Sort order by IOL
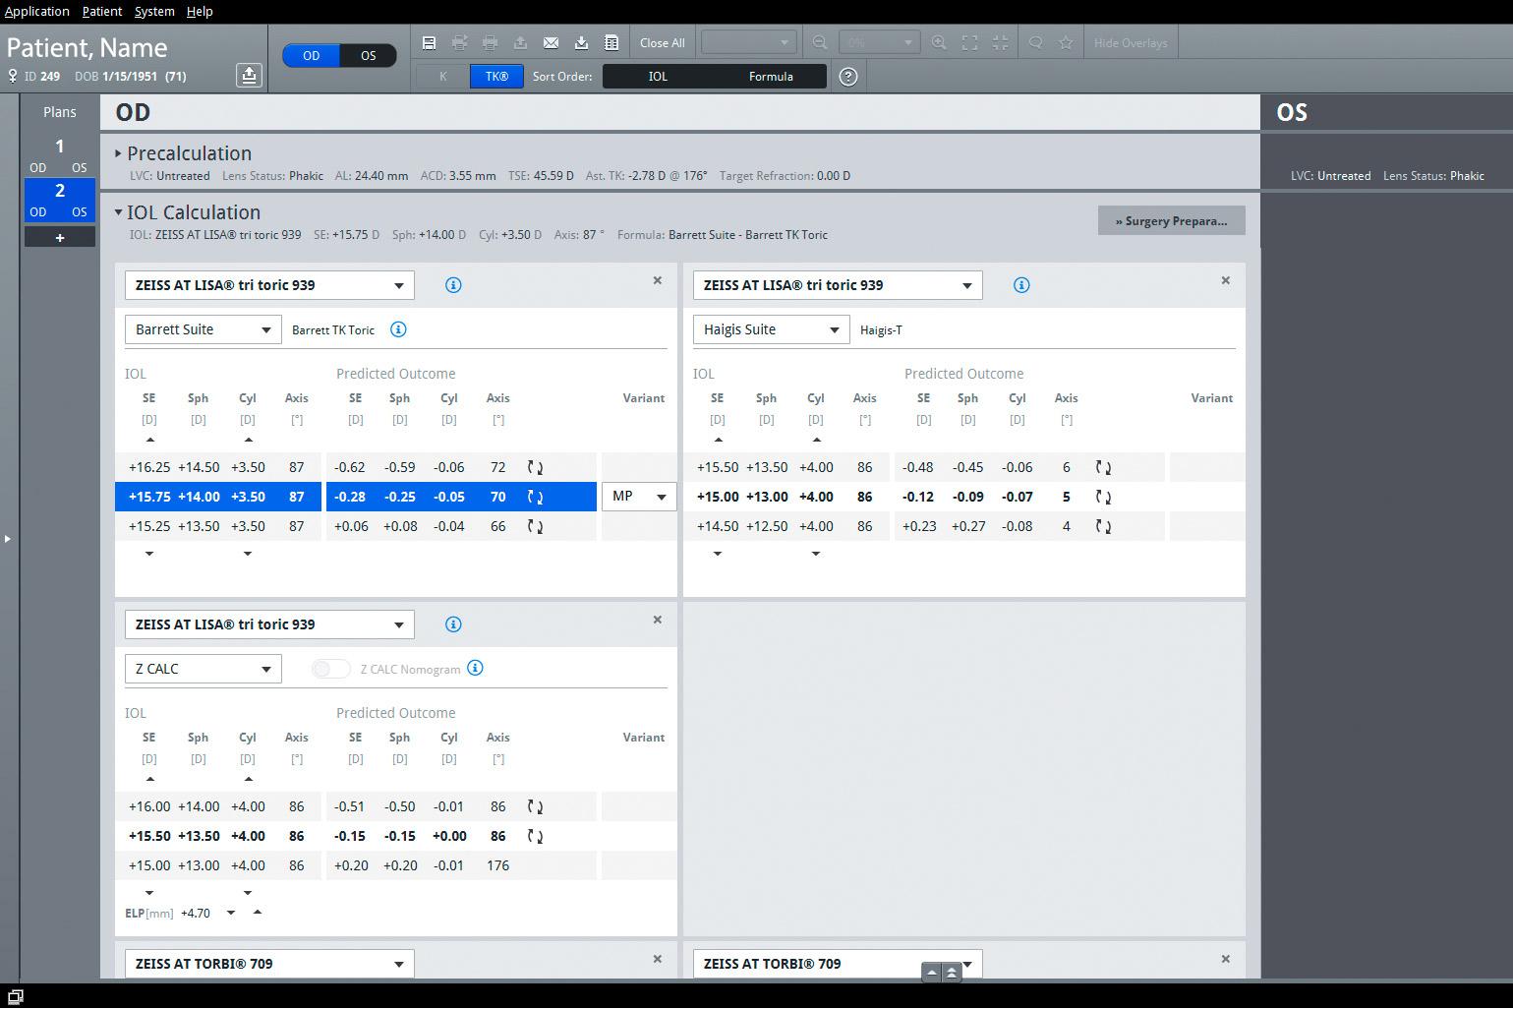The width and height of the screenshot is (1513, 1009). pos(658,77)
